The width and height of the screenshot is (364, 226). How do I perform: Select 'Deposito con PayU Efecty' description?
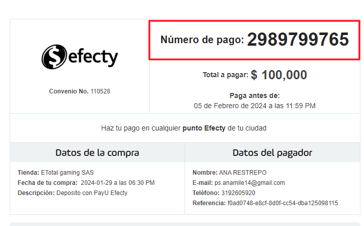[x=92, y=193]
